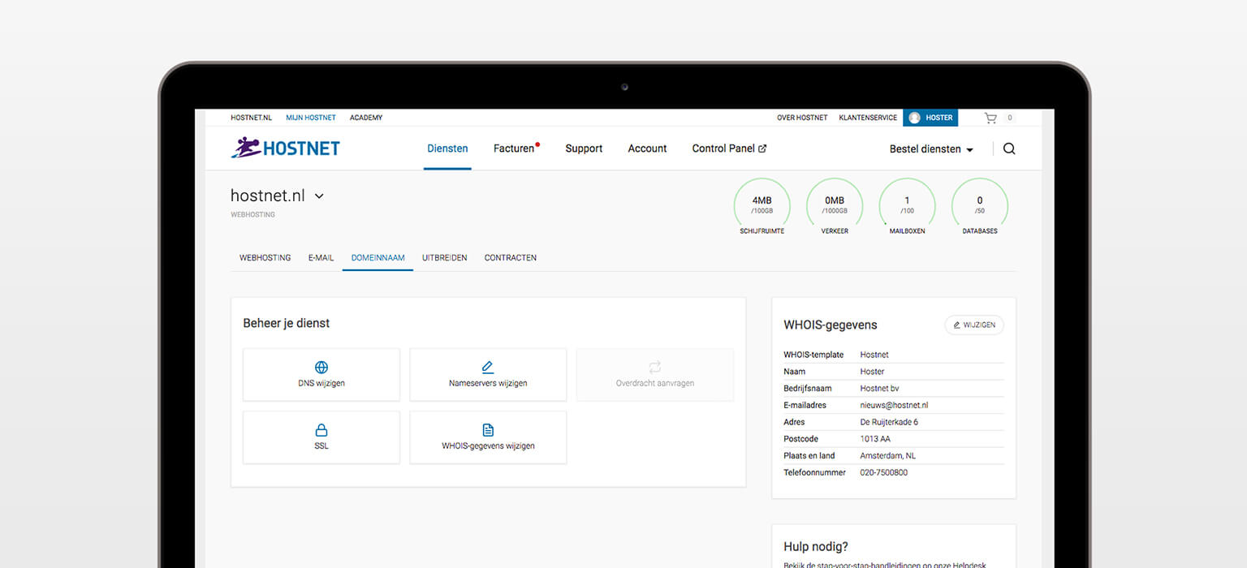Screen dimensions: 1247x568
Task: Click the pencil icon for Nameservers wijzigen
Action: tap(488, 368)
